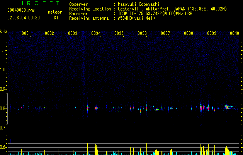Select the filename 08040030.png
Viewport: 243px width, 155px height.
[x=21, y=10]
